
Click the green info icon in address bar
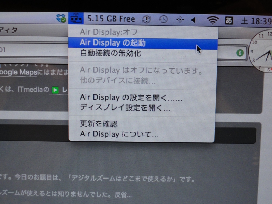pyautogui.click(x=240, y=53)
